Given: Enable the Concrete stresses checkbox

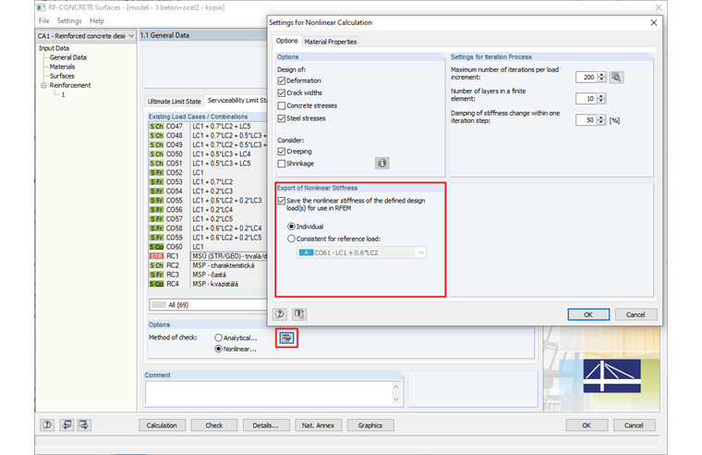Looking at the screenshot, I should (x=281, y=105).
